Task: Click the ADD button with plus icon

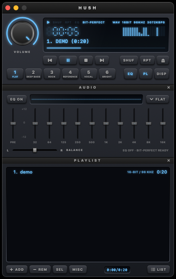Action: (x=17, y=270)
